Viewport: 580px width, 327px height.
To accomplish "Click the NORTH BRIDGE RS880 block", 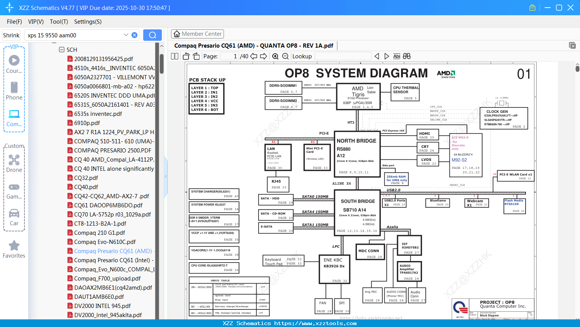I will [x=357, y=154].
